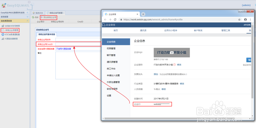
Task: Click the (admin) user link
Action: (x=246, y=5)
